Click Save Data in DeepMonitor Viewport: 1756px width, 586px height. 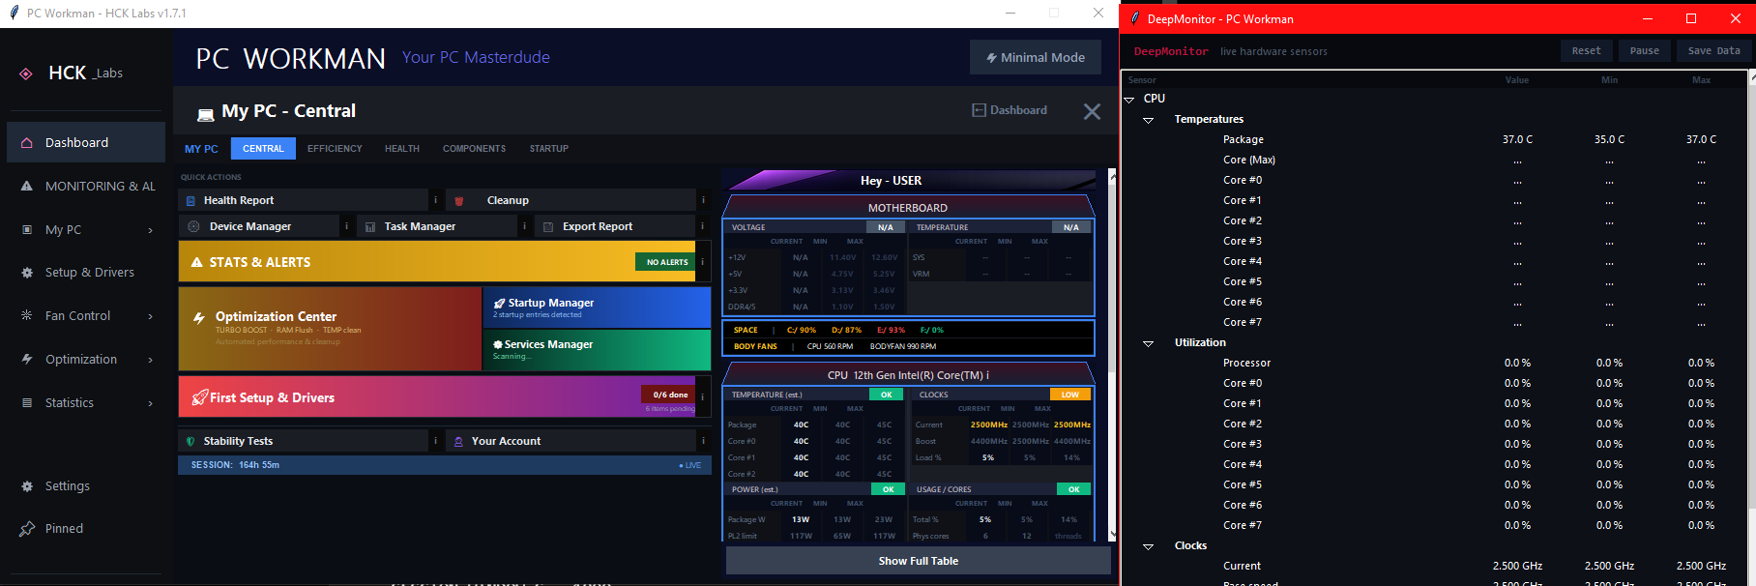point(1713,51)
